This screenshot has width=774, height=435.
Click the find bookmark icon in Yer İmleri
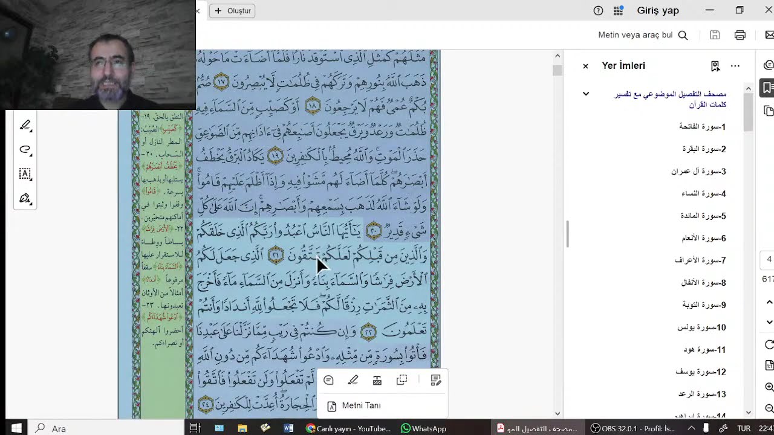coord(715,66)
